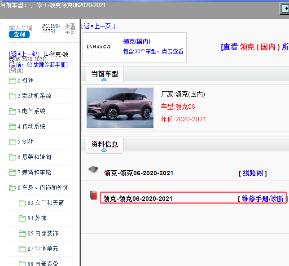The height and width of the screenshot is (266, 289).
Task: Open the 7 弹簧和车轮 tree item
Action: (34, 173)
